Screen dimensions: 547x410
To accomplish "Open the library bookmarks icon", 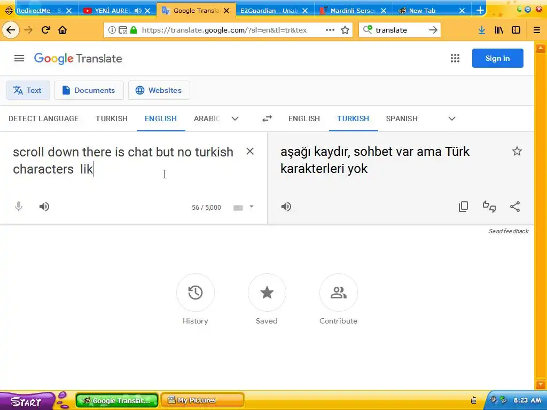I will [x=499, y=30].
